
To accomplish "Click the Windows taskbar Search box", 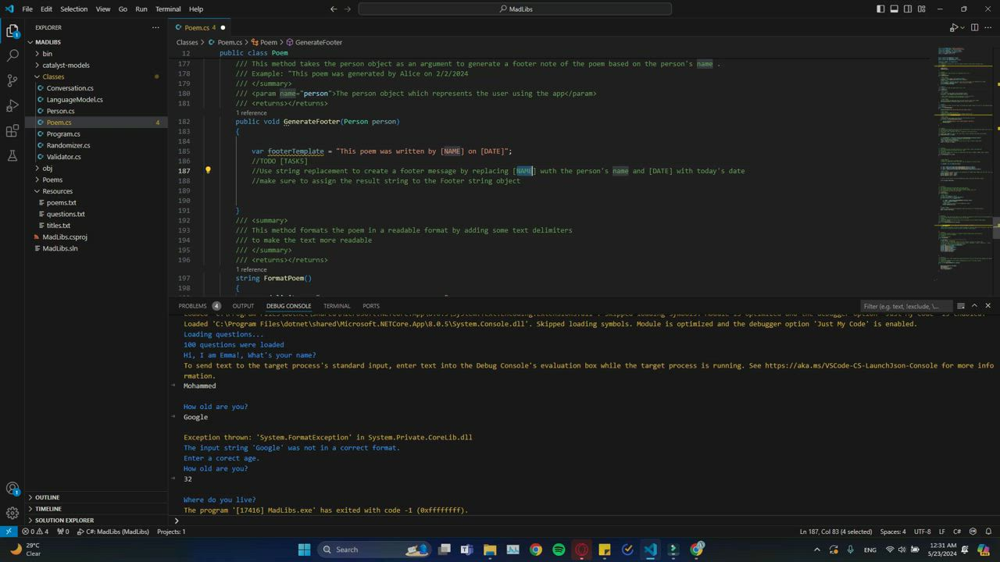I will (374, 550).
